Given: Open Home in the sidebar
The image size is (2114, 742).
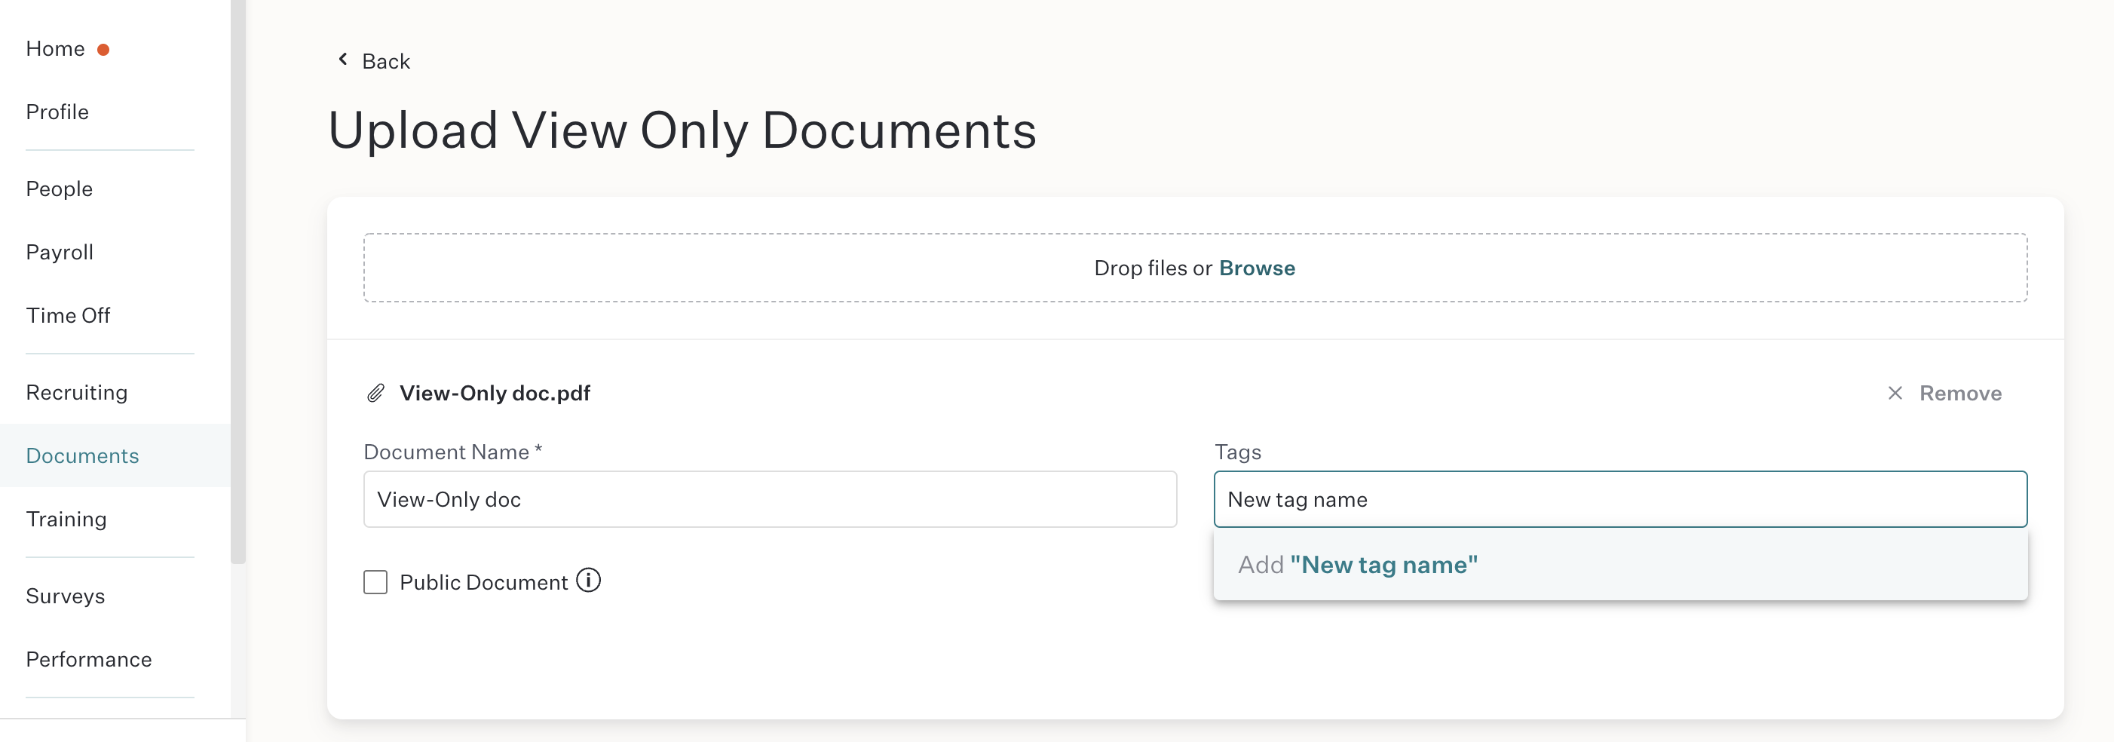Looking at the screenshot, I should 55,49.
